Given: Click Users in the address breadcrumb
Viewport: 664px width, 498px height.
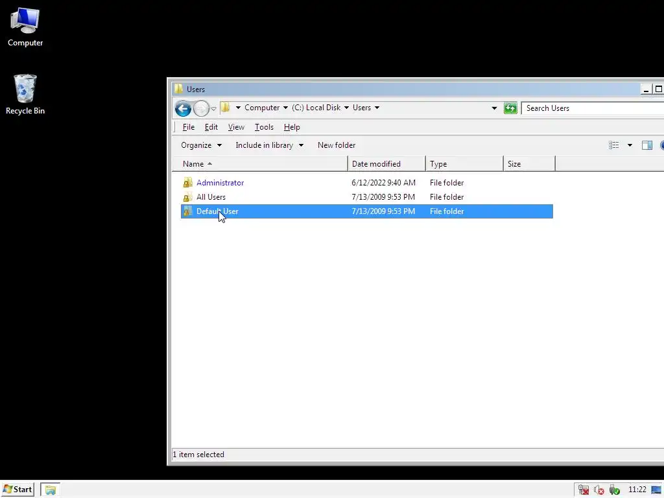Looking at the screenshot, I should tap(362, 108).
